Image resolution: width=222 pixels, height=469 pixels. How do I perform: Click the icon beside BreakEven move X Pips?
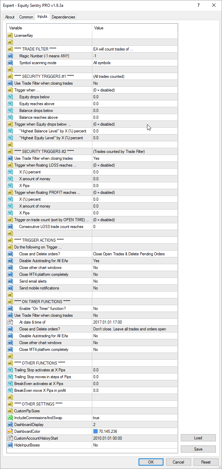pos(10,390)
